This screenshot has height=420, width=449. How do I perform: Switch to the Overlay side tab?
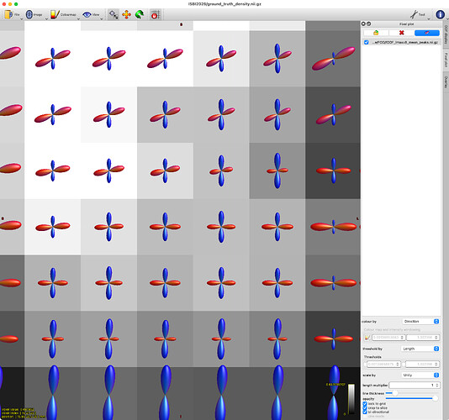[446, 82]
